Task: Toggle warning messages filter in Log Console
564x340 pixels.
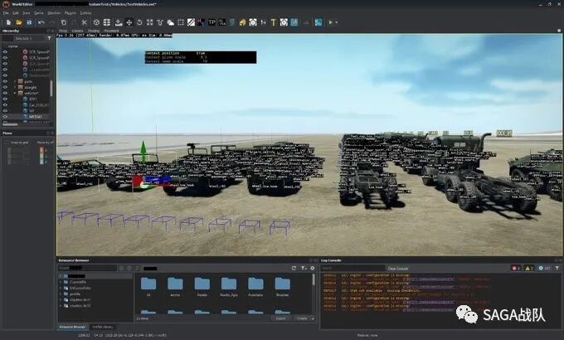Action: [529, 268]
